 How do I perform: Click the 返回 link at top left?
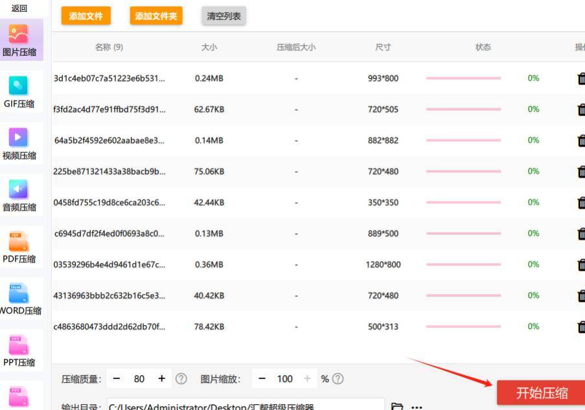[x=18, y=8]
